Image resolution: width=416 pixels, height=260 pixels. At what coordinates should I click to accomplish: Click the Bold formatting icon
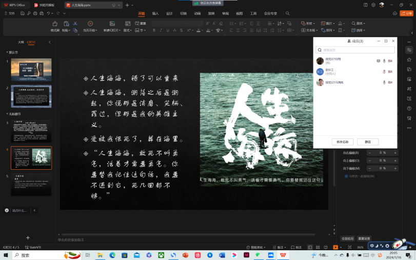pyautogui.click(x=154, y=31)
